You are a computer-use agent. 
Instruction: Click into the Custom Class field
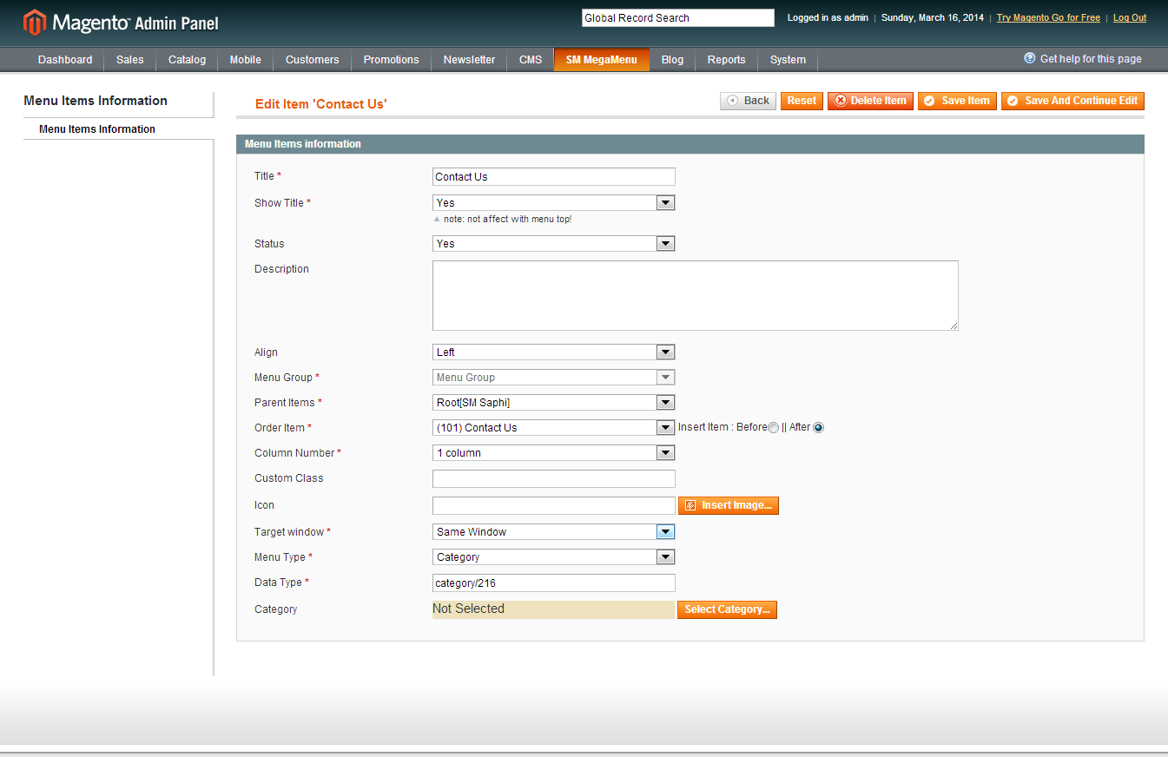pyautogui.click(x=554, y=478)
